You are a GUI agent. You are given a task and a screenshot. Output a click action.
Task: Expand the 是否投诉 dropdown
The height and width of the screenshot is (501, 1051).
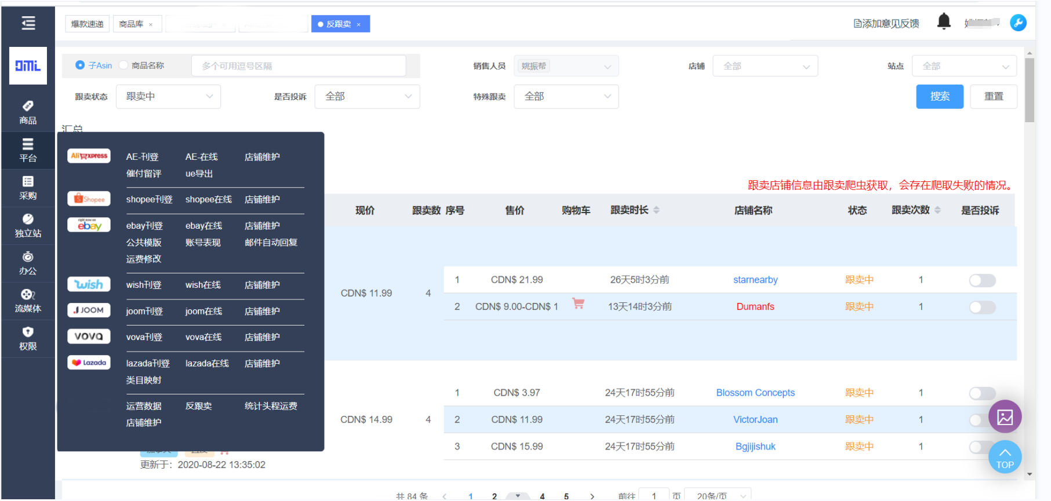(x=367, y=97)
